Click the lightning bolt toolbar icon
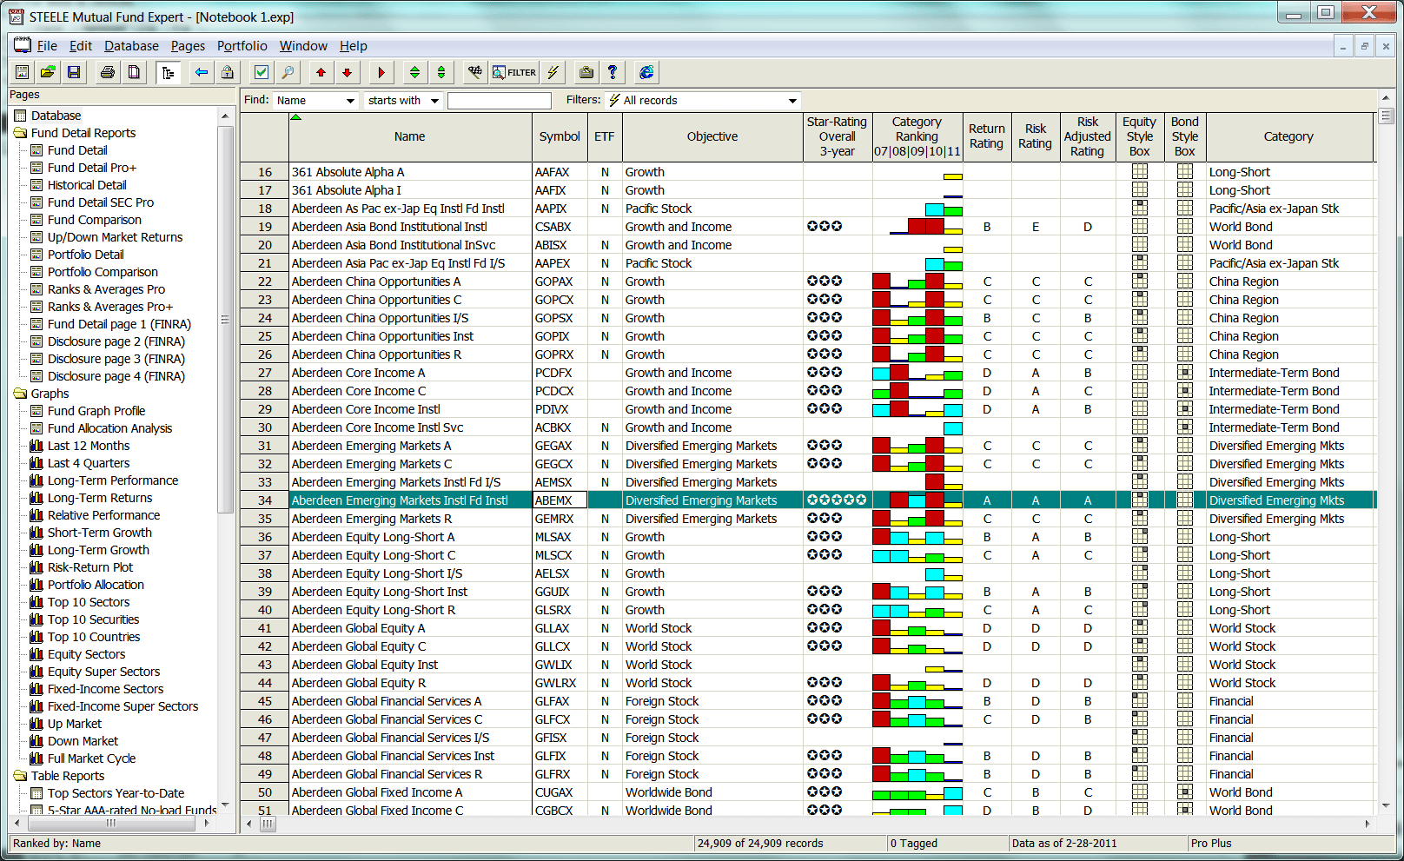This screenshot has width=1404, height=861. pyautogui.click(x=553, y=72)
